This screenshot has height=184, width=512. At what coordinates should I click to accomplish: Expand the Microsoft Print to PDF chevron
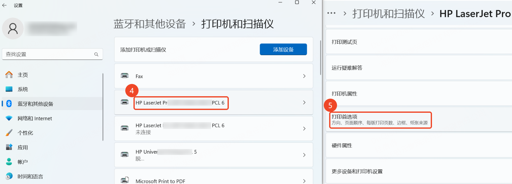point(304,181)
